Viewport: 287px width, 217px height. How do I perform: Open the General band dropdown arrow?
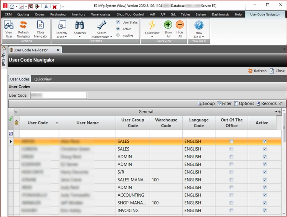tap(276, 112)
